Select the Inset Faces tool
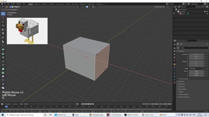Image resolution: width=209 pixels, height=117 pixels. 3,54
